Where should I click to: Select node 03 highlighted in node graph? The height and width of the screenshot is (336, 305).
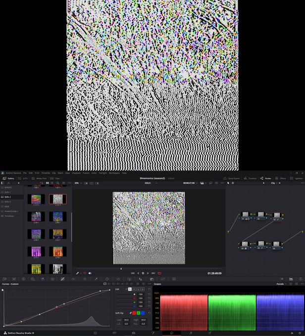pos(277,216)
